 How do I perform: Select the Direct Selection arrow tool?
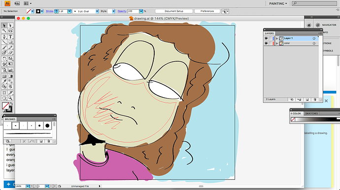pyautogui.click(x=10, y=26)
